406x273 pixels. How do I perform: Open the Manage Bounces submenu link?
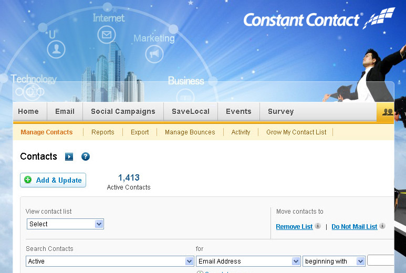coord(190,132)
